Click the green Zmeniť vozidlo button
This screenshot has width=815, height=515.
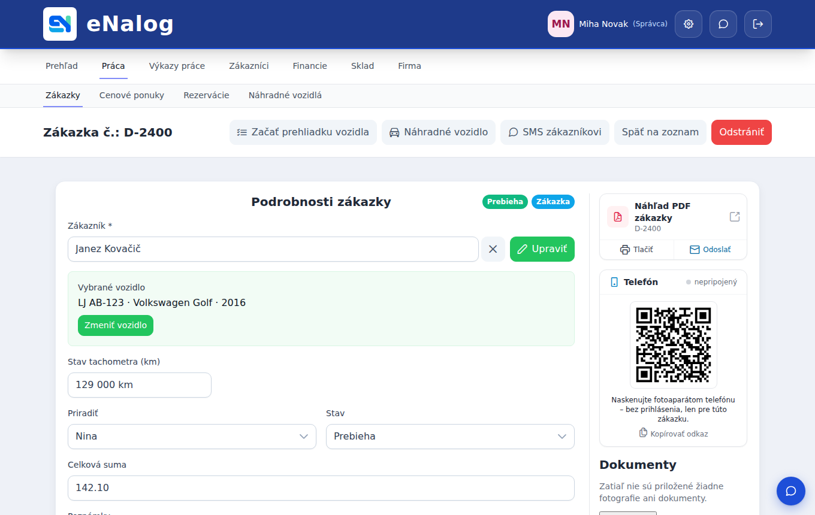click(116, 326)
